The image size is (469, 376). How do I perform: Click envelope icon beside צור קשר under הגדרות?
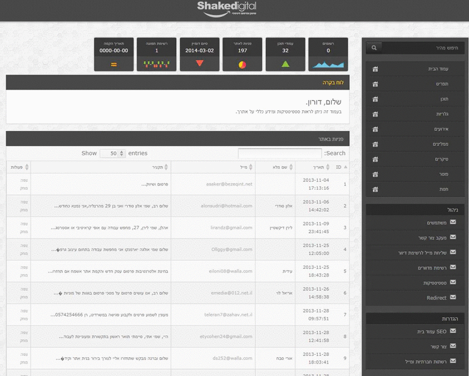point(453,346)
